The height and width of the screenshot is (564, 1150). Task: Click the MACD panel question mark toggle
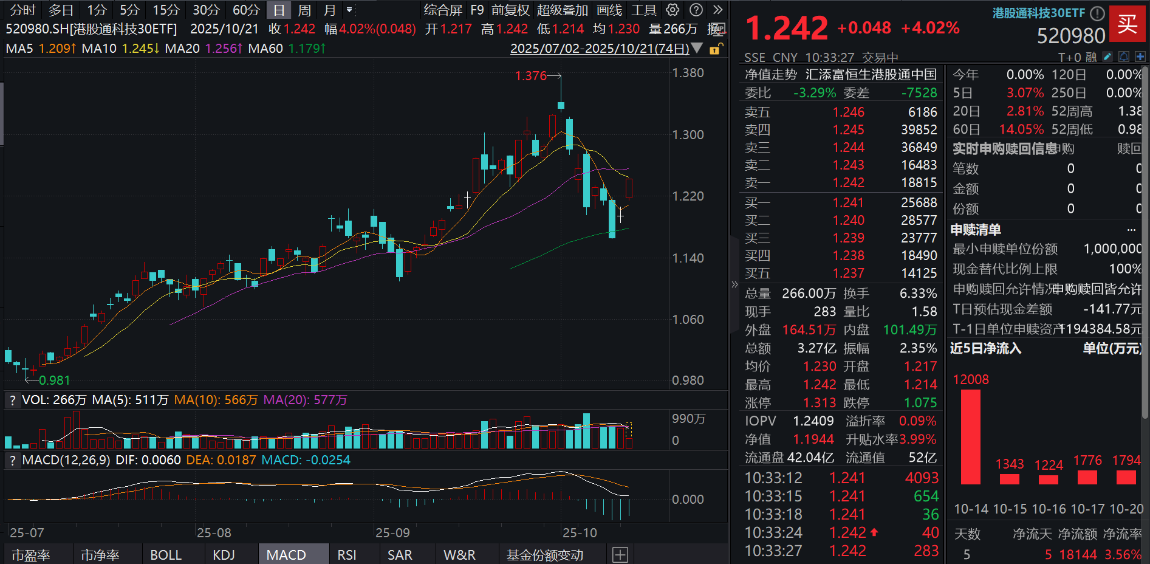coord(12,460)
